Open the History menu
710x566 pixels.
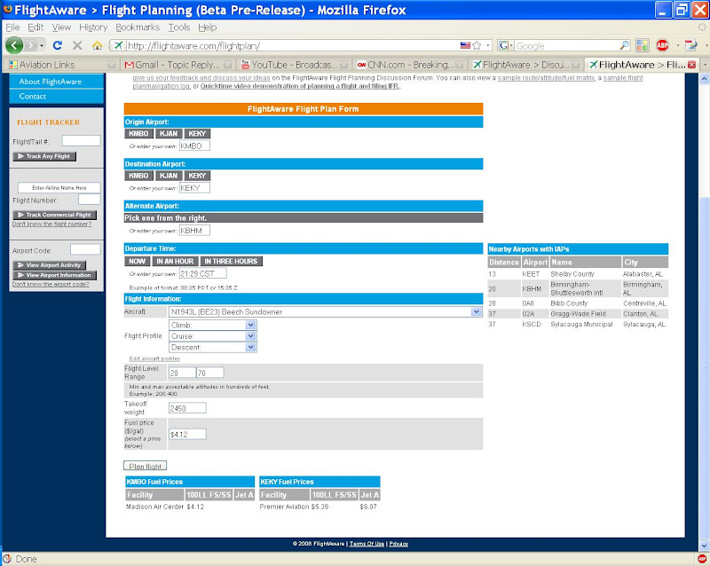point(93,28)
